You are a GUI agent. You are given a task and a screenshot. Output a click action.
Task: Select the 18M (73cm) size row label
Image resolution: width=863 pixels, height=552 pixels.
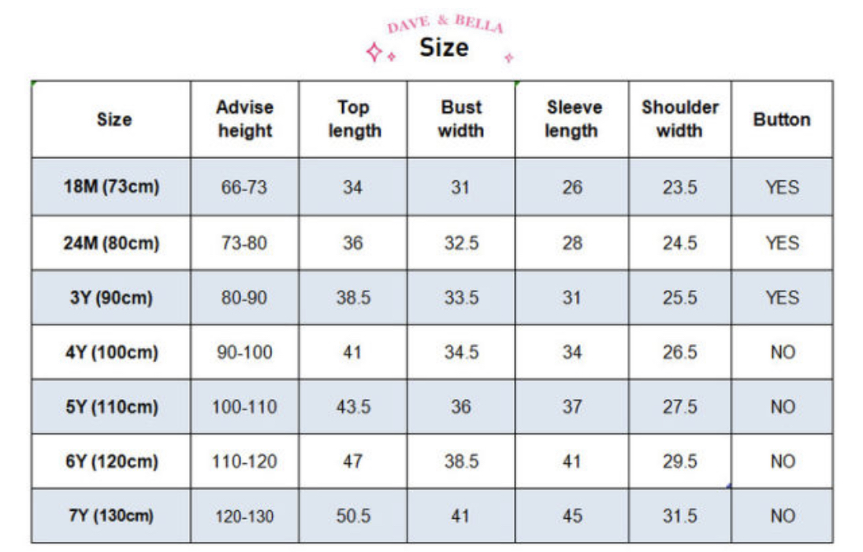[x=112, y=187]
